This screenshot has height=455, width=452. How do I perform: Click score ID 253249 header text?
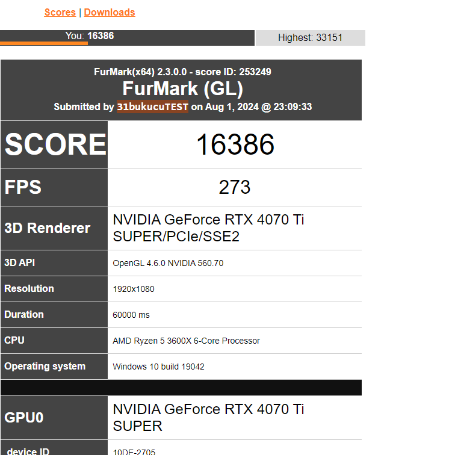point(233,72)
